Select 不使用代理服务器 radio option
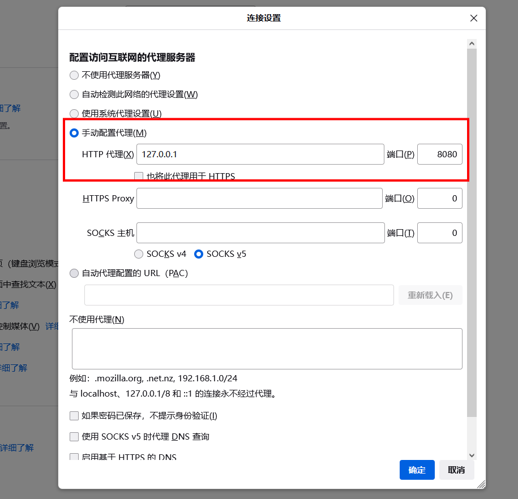518x499 pixels. point(74,75)
